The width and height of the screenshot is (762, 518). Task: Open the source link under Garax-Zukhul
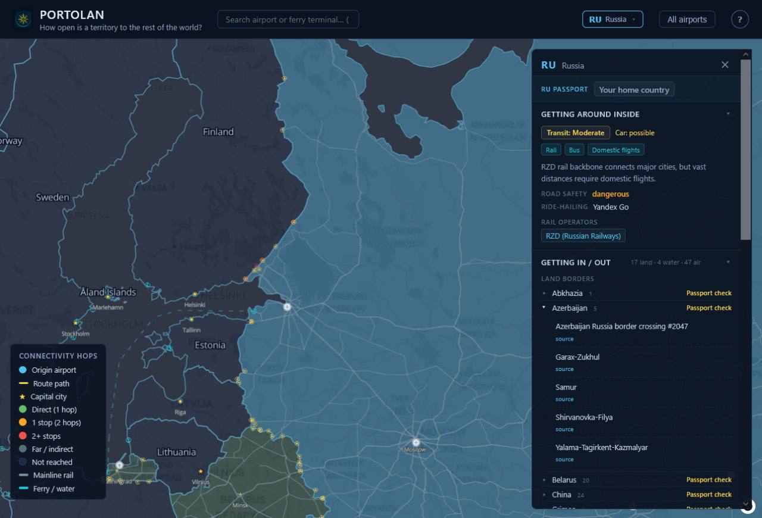point(564,369)
